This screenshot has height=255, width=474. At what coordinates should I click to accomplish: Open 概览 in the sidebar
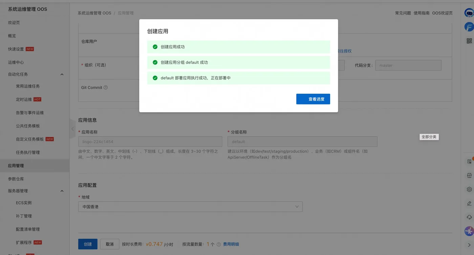pos(12,36)
